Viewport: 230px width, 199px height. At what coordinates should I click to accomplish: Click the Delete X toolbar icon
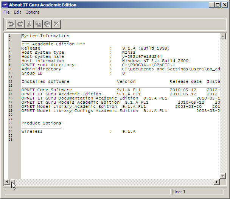56,24
